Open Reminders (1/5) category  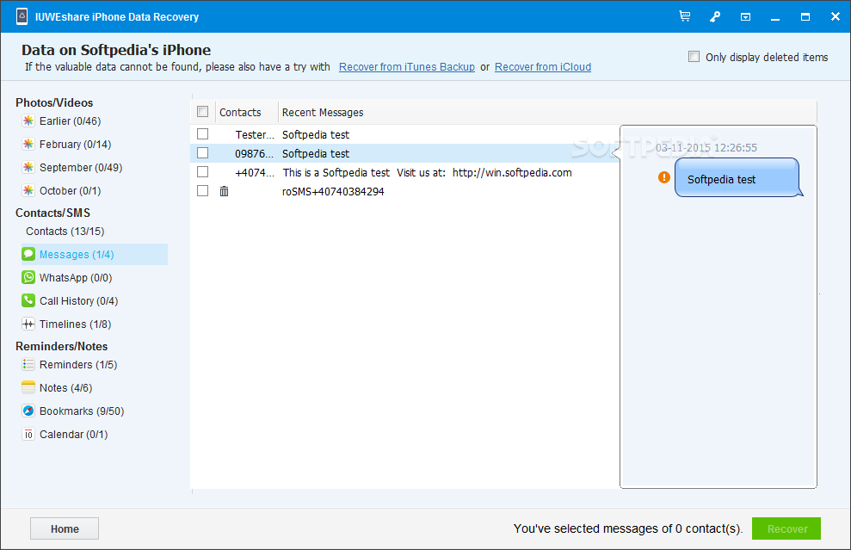78,365
